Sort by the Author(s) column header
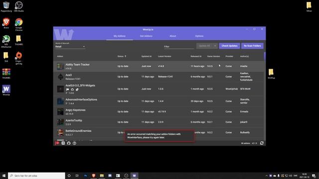Screen dimensions: 319x179 point(244,56)
